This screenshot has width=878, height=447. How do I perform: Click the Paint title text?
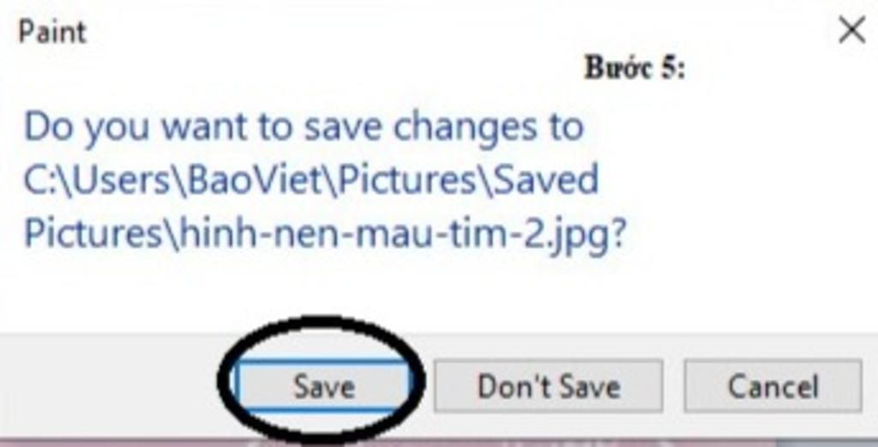click(x=52, y=32)
